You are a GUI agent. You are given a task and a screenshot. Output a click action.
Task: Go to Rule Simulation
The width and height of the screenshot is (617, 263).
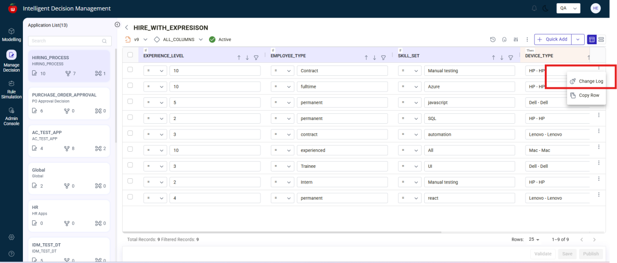pos(11,89)
